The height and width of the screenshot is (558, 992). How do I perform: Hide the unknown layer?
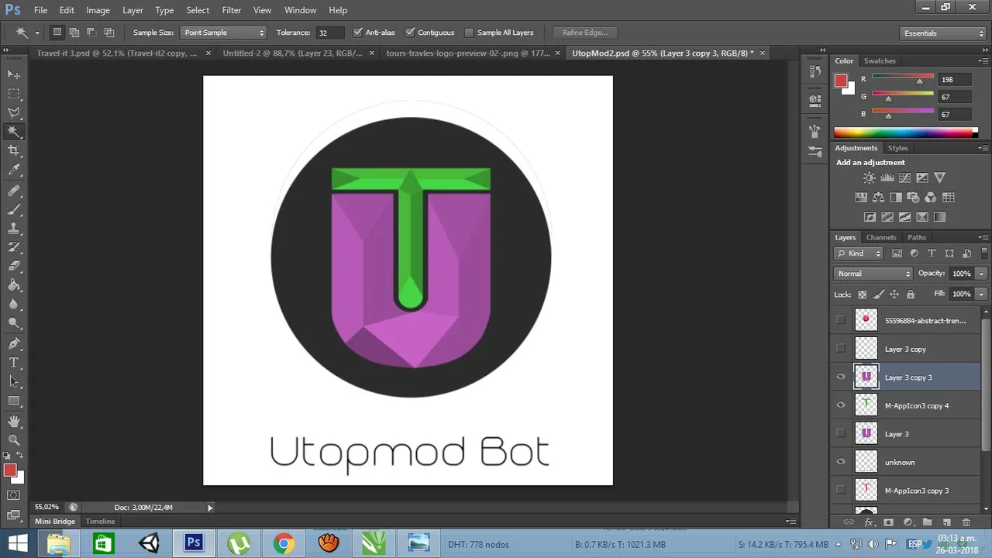841,462
